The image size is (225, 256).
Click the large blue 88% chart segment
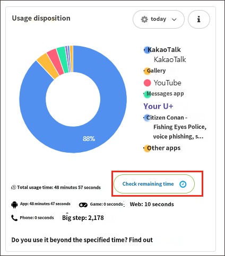[x=89, y=139]
